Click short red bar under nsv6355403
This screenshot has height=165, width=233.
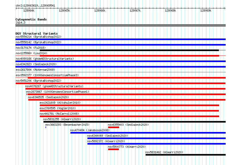114,127
